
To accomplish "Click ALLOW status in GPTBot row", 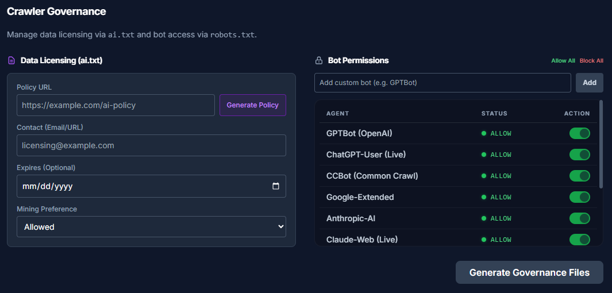I will pyautogui.click(x=496, y=133).
